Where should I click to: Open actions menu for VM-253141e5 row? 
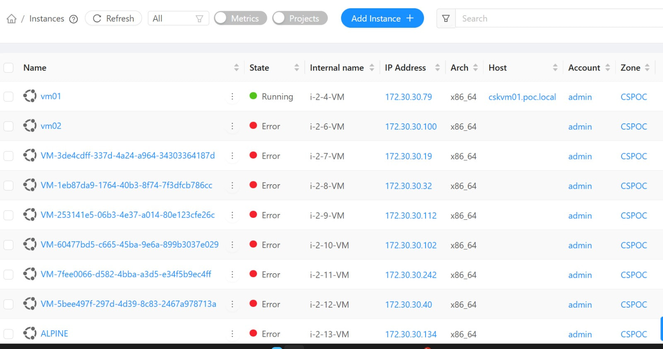(x=232, y=215)
